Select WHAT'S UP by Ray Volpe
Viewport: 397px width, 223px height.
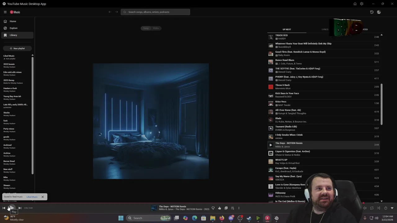323,161
